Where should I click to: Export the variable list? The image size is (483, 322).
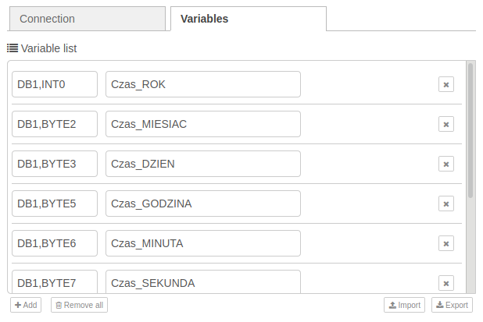tap(452, 305)
